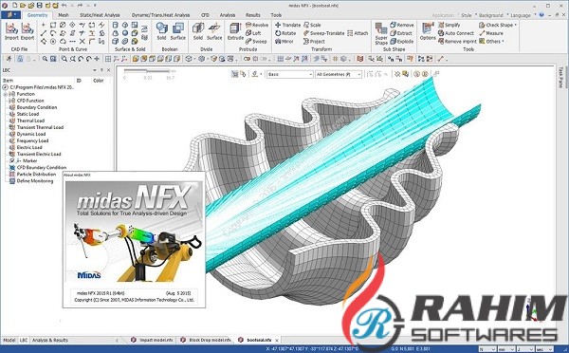Open the Others dropdown in Tools
The width and height of the screenshot is (569, 353).
[491, 42]
